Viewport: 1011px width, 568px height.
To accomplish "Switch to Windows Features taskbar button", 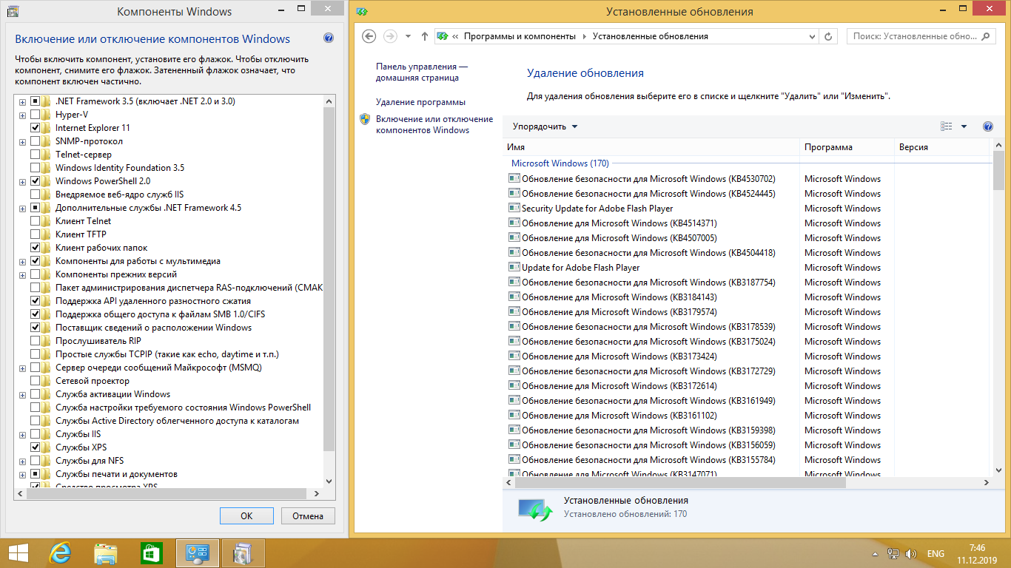I will click(243, 553).
